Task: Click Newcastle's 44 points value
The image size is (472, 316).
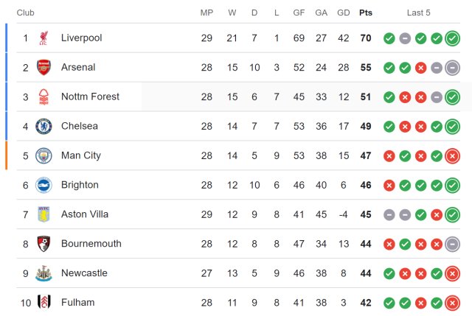Action: 366,273
